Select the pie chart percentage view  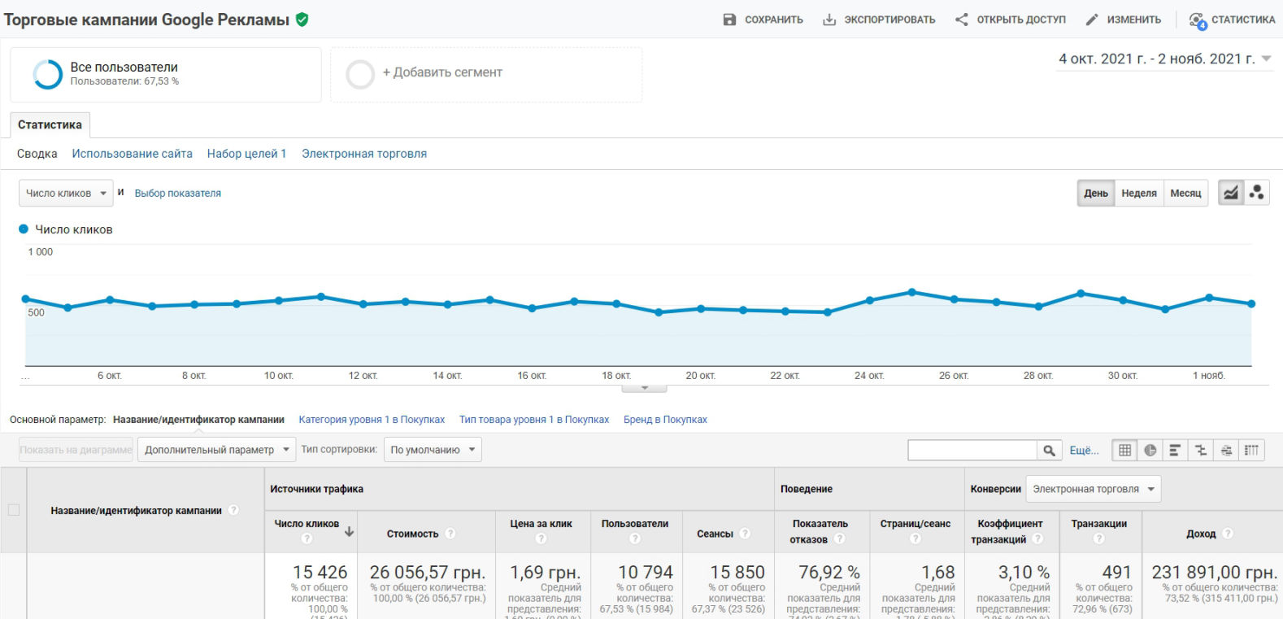tap(1150, 450)
